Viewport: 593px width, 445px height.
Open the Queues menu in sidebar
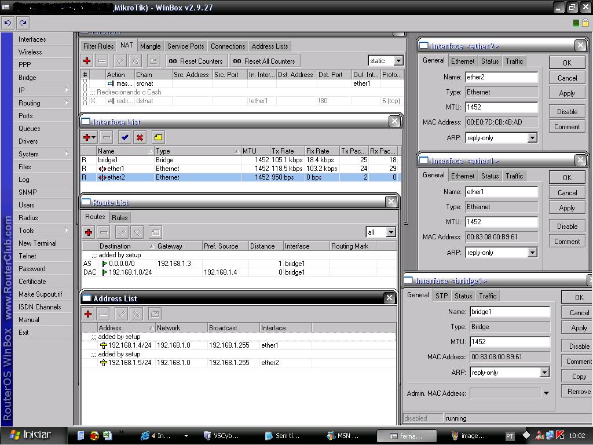click(x=29, y=129)
